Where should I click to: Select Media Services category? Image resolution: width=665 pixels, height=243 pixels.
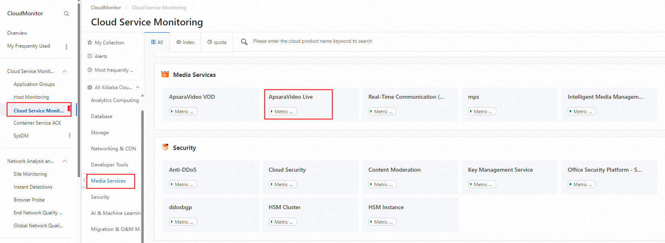(x=108, y=181)
